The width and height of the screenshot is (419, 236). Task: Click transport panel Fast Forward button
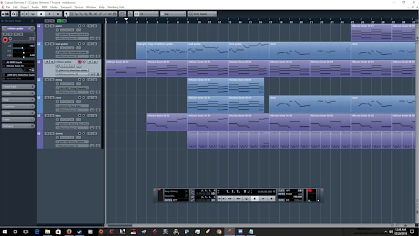tap(238, 198)
